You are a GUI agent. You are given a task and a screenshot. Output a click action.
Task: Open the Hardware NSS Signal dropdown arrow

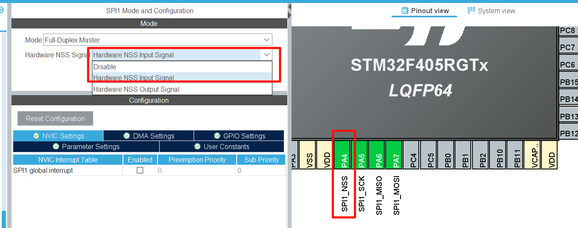tap(266, 55)
